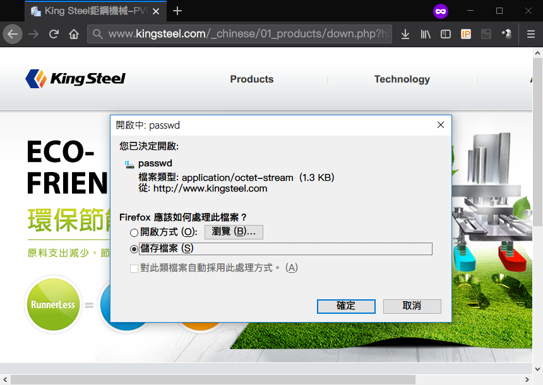The height and width of the screenshot is (385, 543).
Task: Click the green RunnerLess circle badge
Action: tap(53, 304)
